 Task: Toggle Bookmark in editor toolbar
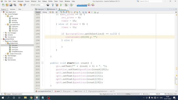pos(80,12)
